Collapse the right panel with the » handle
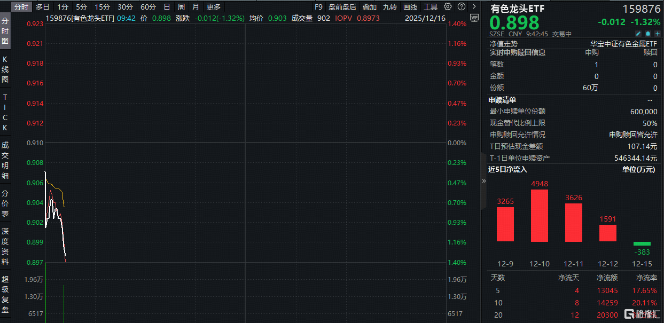This screenshot has width=664, height=323. (x=484, y=181)
